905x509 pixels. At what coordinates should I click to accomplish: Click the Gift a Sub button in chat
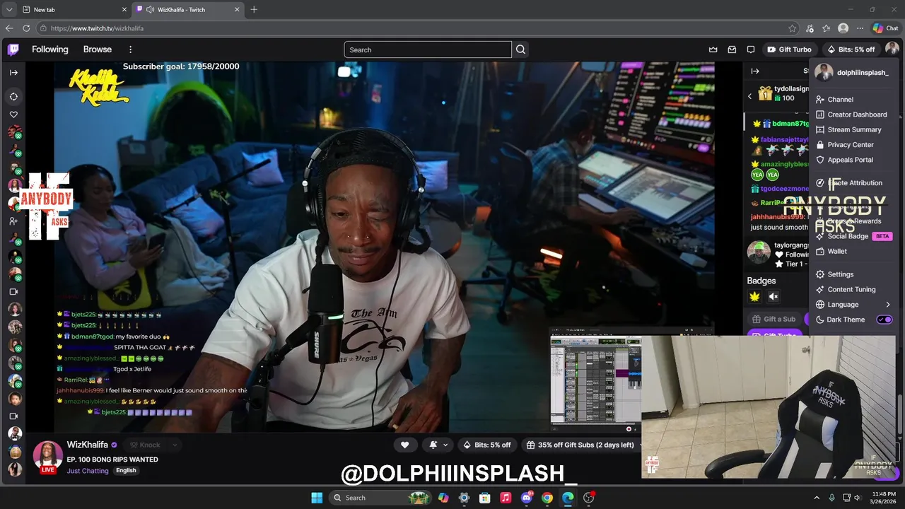click(773, 319)
